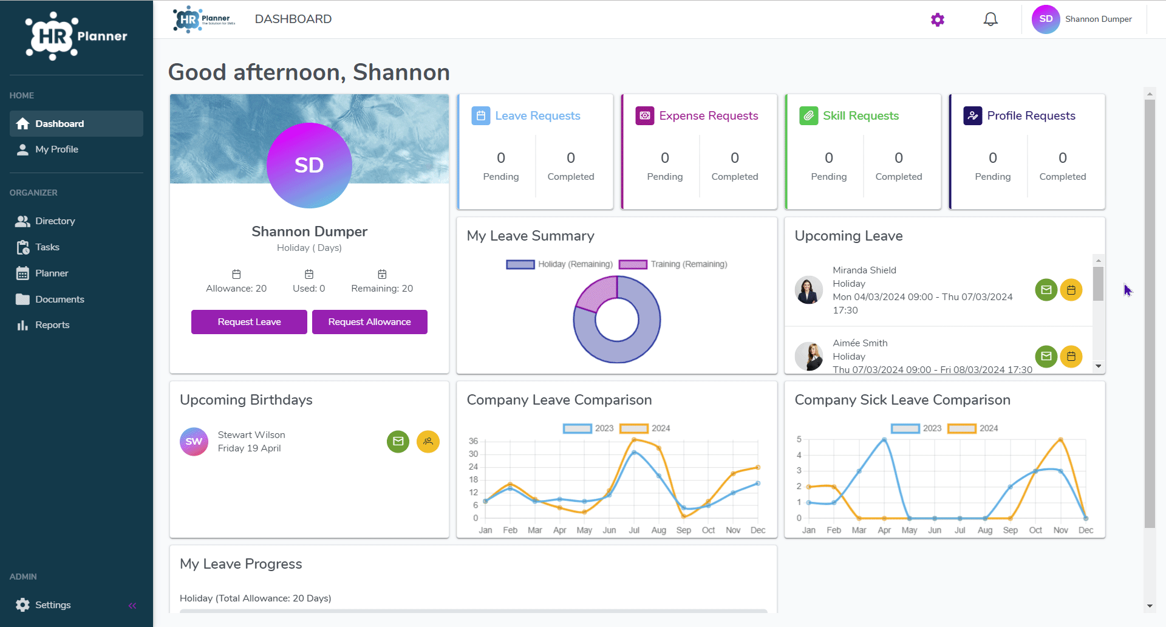Viewport: 1166px width, 627px height.
Task: Toggle 2024 series in Company Leave Comparison
Action: click(645, 428)
